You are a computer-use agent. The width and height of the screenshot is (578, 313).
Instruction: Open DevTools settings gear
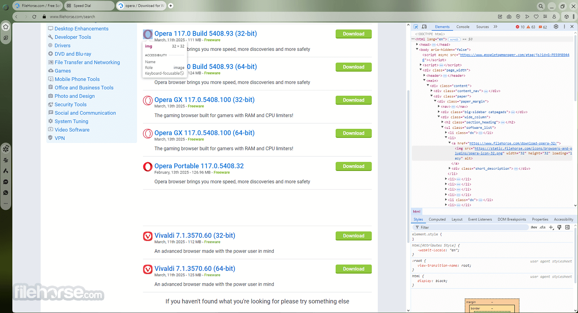pos(556,27)
